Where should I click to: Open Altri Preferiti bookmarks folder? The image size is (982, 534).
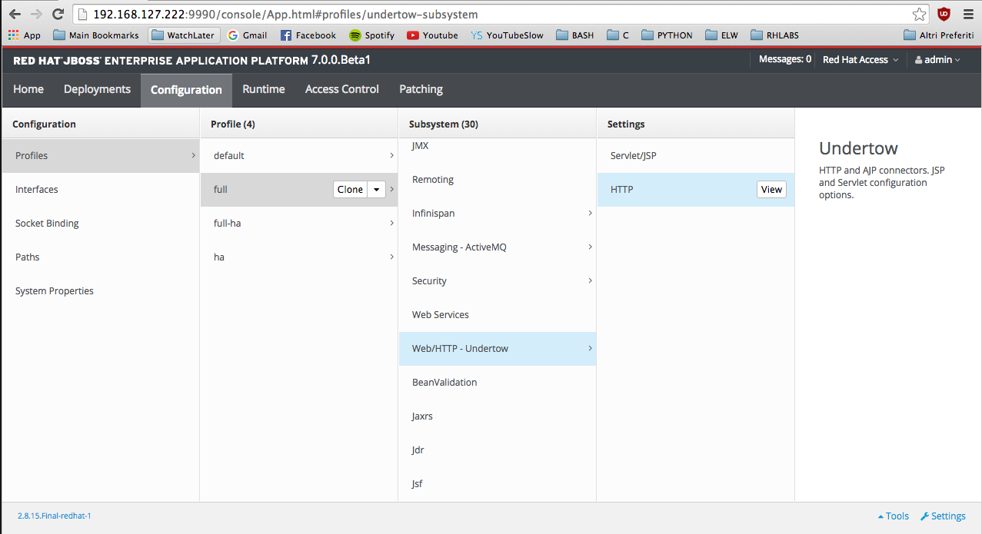tap(939, 35)
